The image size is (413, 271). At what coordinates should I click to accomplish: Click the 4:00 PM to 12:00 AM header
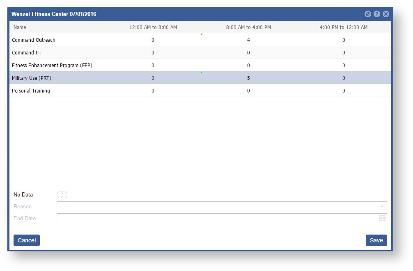[344, 27]
